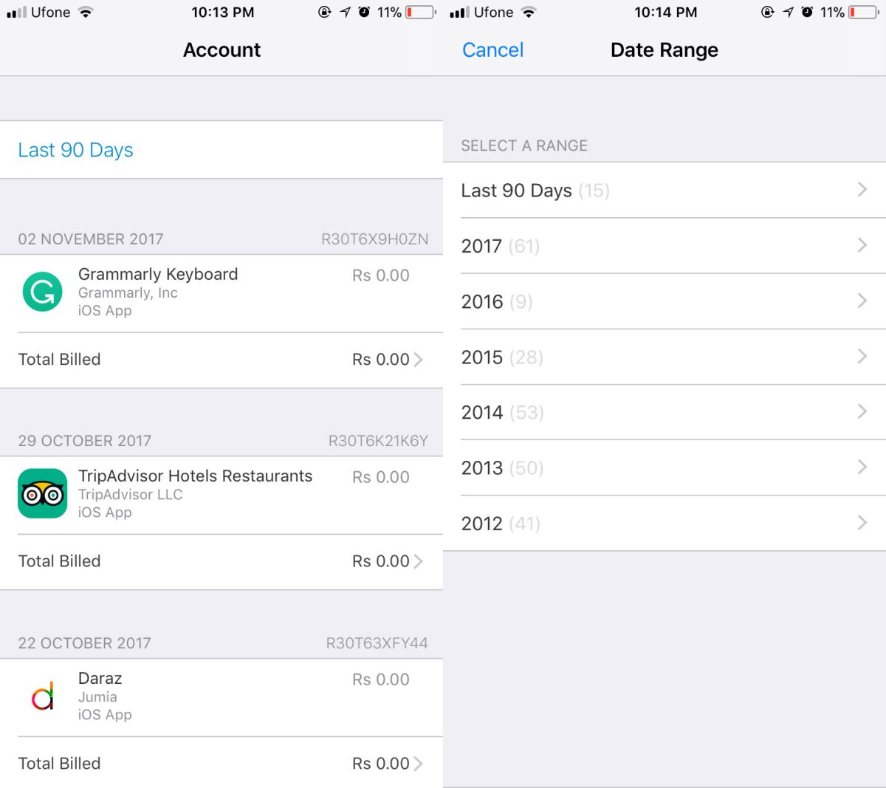
Task: Tap the TripAdvisor owl app icon
Action: tap(43, 493)
